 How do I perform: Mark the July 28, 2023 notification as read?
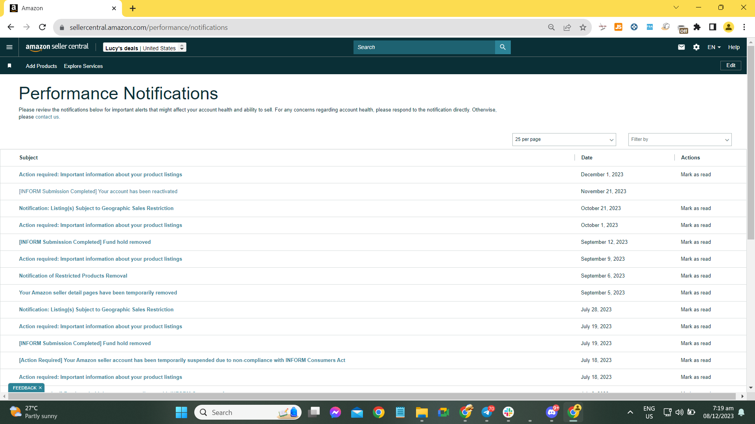click(696, 309)
